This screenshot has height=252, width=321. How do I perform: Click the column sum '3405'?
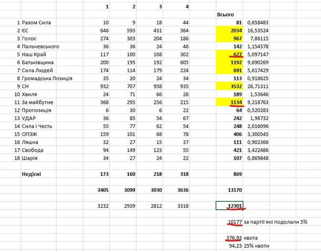pyautogui.click(x=103, y=190)
